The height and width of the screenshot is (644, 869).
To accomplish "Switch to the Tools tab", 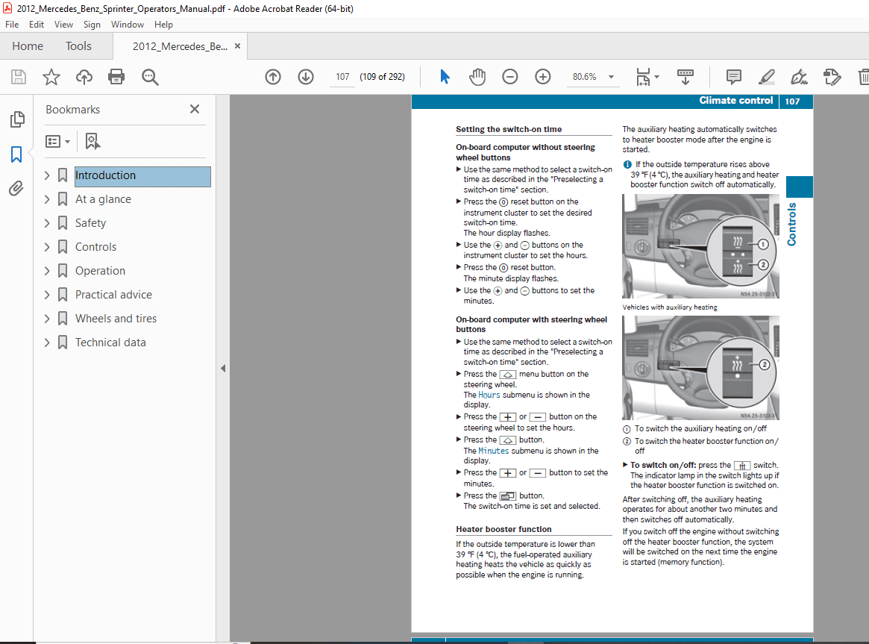I will pos(78,46).
